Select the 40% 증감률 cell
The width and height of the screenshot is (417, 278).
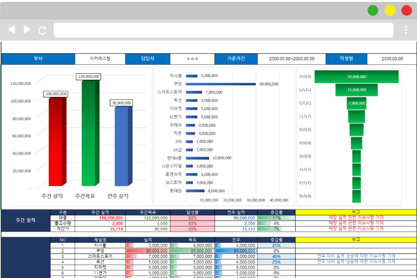pyautogui.click(x=276, y=256)
